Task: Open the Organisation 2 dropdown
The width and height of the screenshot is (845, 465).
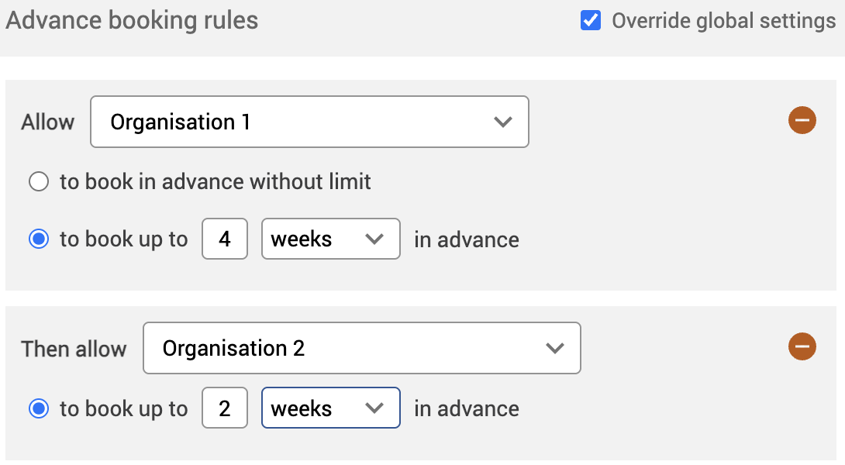Action: (x=361, y=348)
